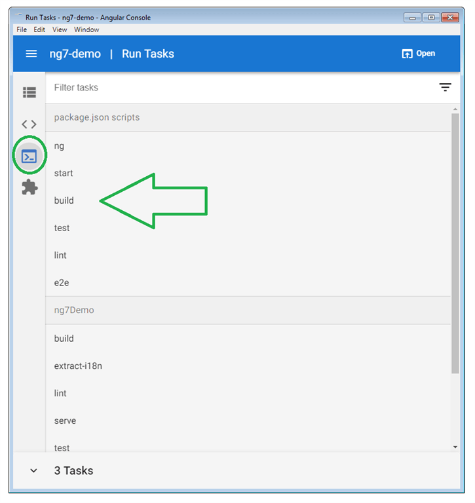Click the filter options icon
Image resolution: width=475 pixels, height=503 pixels.
tap(445, 87)
